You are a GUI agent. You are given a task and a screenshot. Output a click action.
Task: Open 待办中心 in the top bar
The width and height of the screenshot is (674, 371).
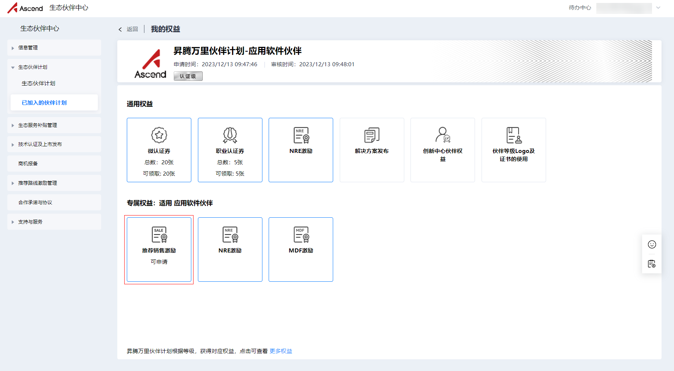click(580, 8)
